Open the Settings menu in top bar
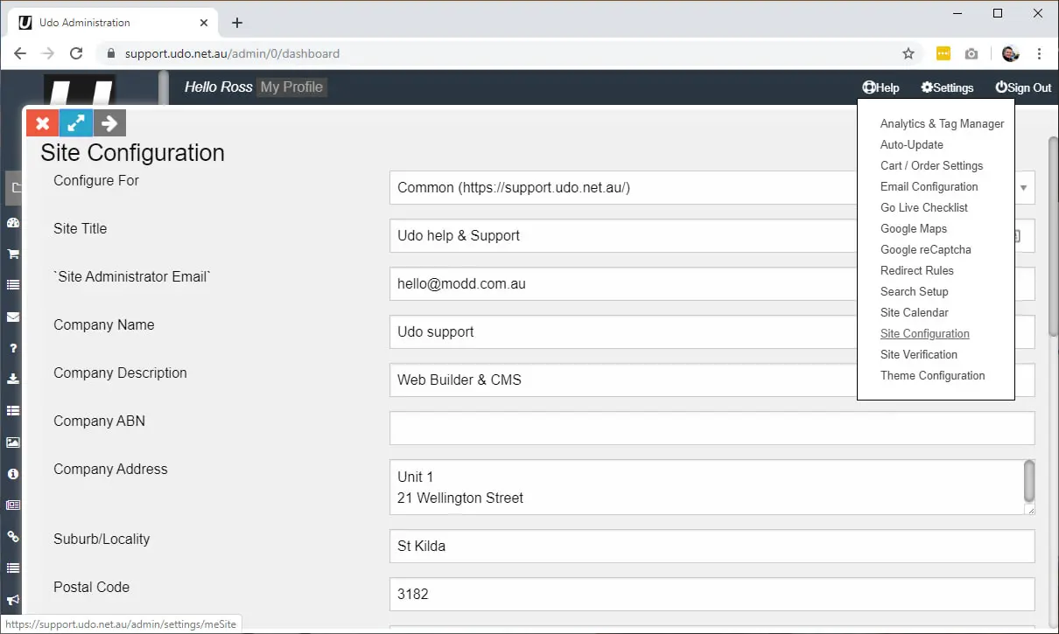Screen dimensions: 1059x634 [x=947, y=87]
